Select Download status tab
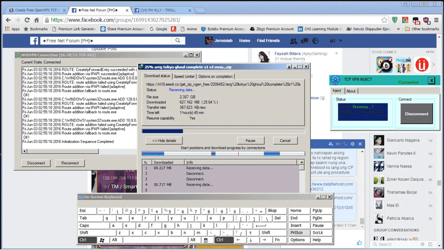 click(x=157, y=76)
